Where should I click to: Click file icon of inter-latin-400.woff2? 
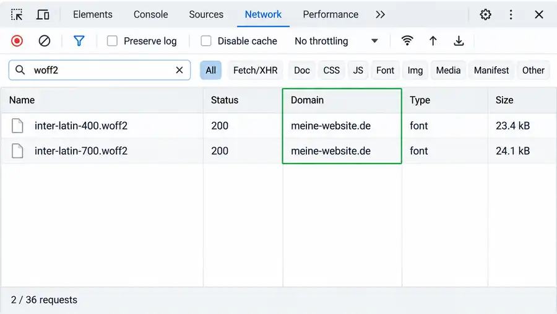pyautogui.click(x=17, y=126)
